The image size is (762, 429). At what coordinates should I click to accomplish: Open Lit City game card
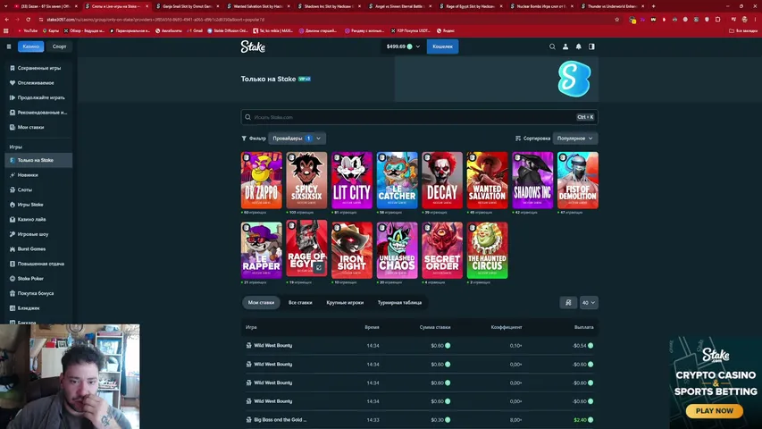pyautogui.click(x=352, y=181)
